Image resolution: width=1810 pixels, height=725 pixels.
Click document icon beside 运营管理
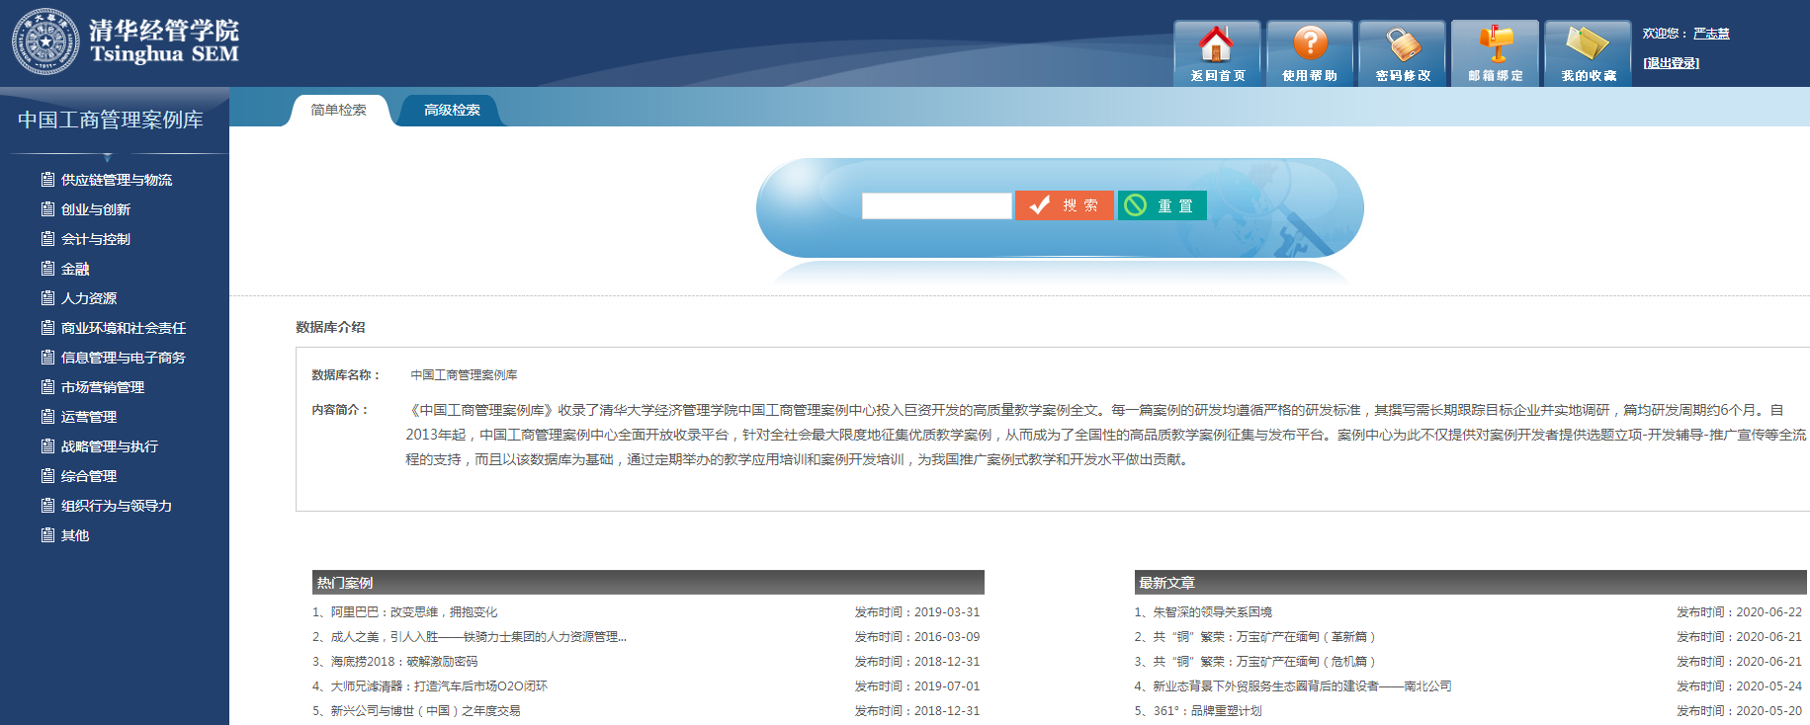point(47,417)
